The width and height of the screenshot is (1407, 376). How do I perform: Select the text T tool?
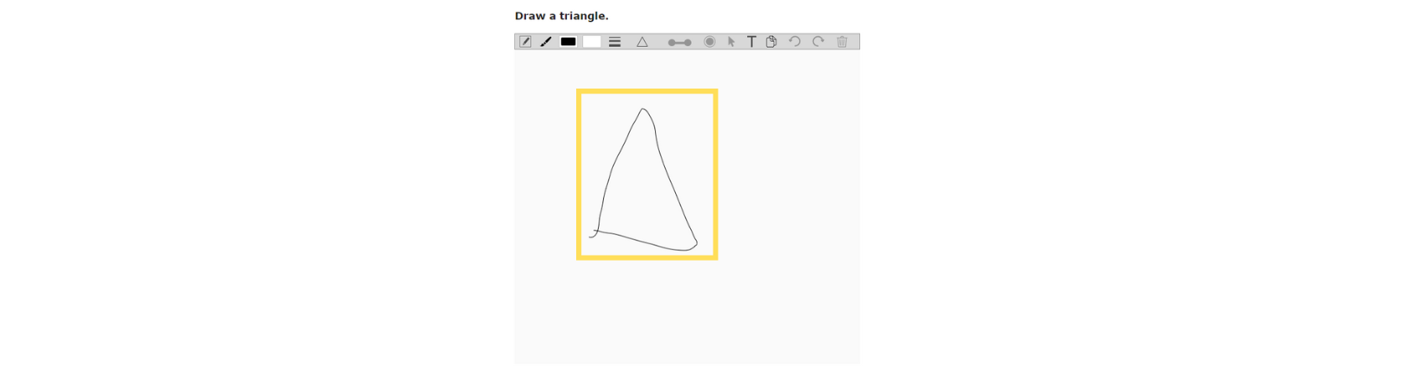pyautogui.click(x=751, y=42)
